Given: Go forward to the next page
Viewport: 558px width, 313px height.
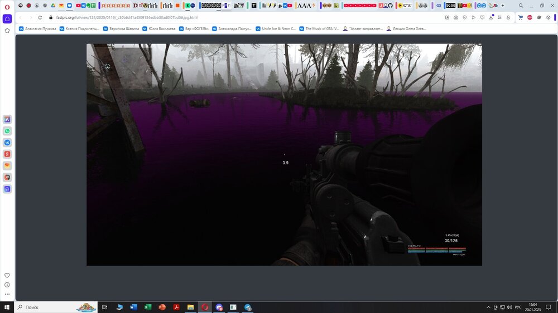Looking at the screenshot, I should click(31, 17).
